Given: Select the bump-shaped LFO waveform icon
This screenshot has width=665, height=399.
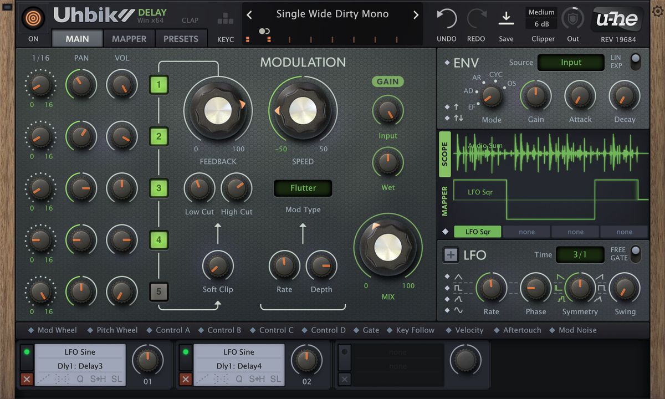Looking at the screenshot, I should pos(458,299).
